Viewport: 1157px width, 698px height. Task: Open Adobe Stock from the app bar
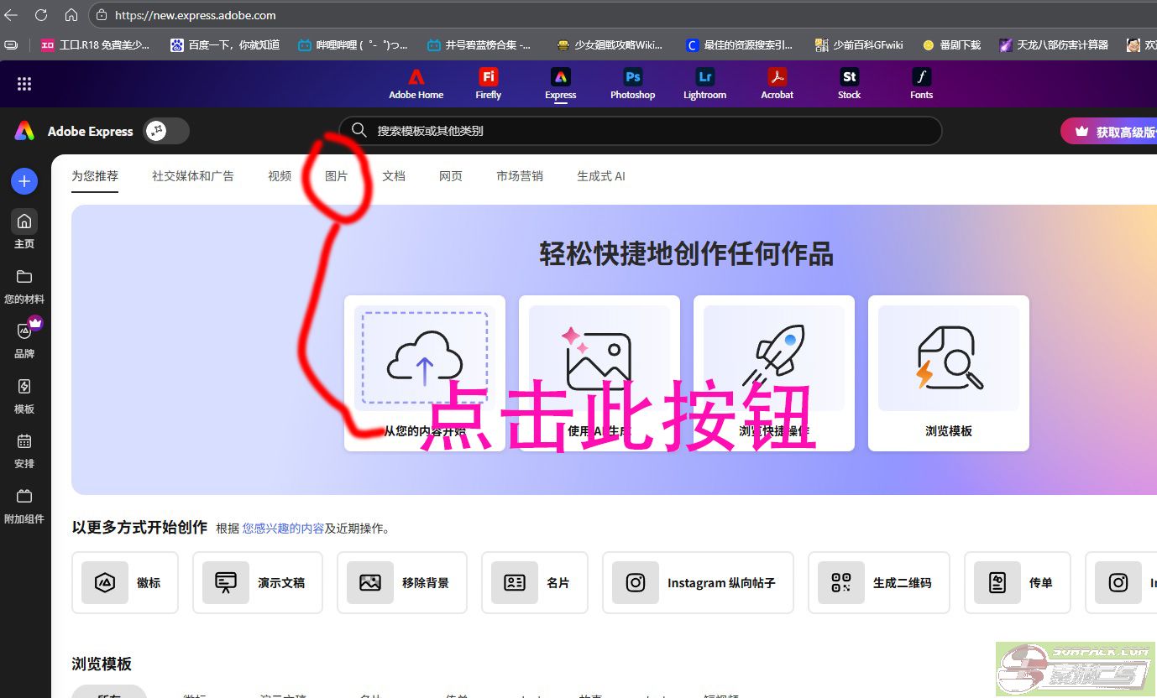click(849, 84)
